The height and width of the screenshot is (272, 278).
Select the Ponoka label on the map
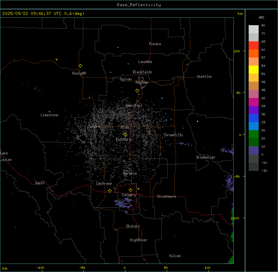pyautogui.click(x=155, y=44)
